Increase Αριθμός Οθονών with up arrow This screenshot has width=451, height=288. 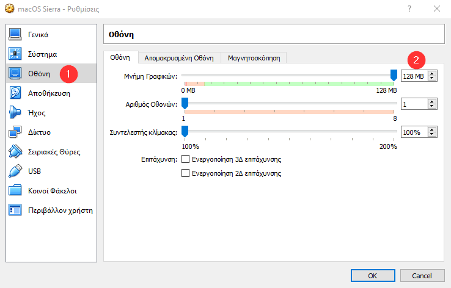pyautogui.click(x=431, y=102)
